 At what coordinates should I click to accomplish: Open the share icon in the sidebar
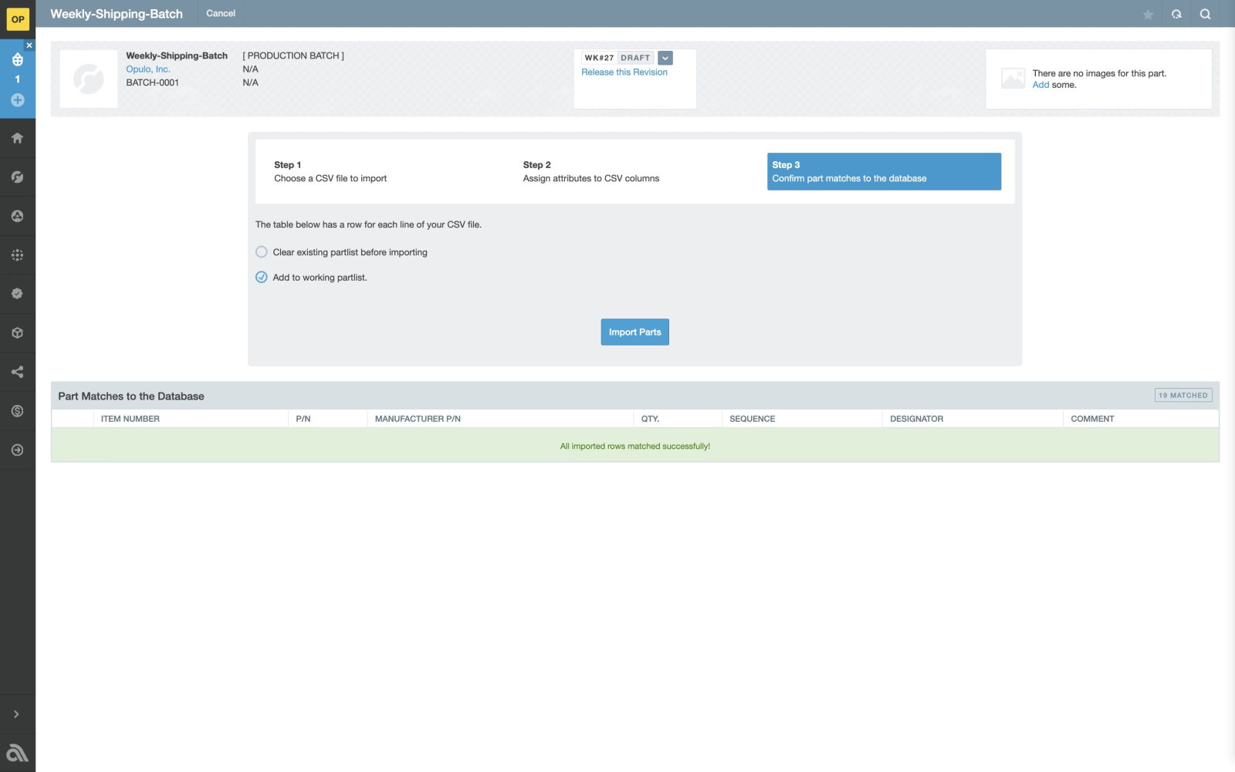click(17, 372)
